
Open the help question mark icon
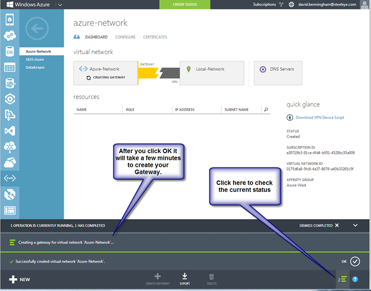point(355,279)
